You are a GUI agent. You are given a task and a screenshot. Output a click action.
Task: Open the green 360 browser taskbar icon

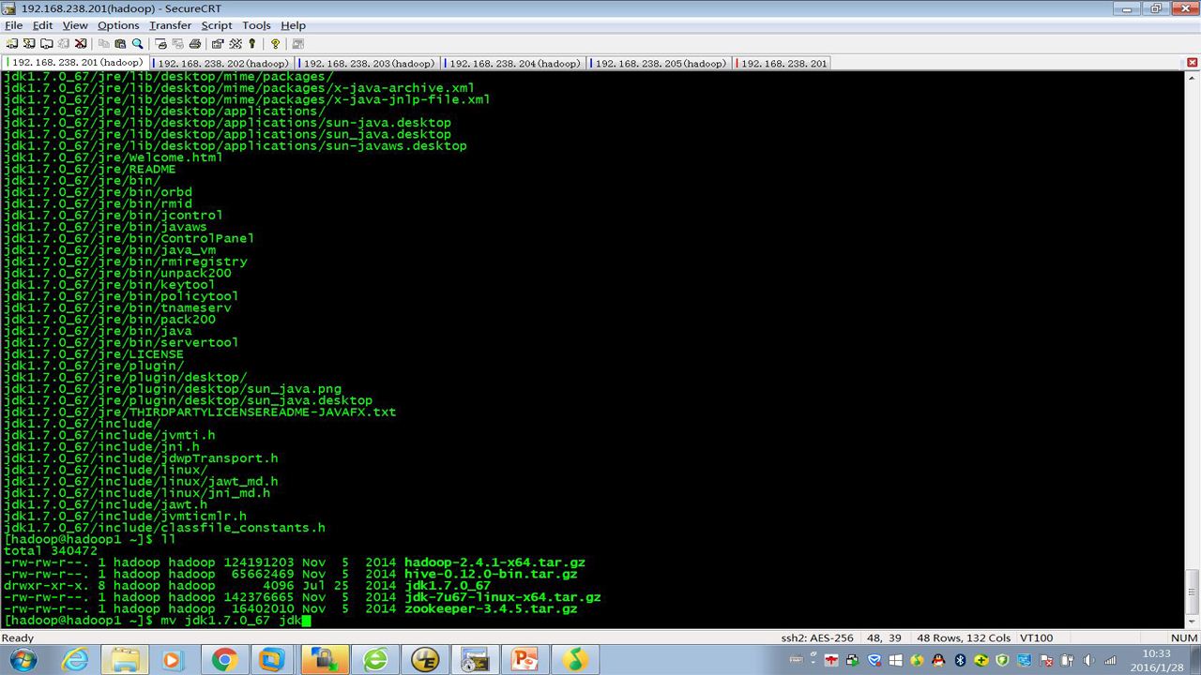(375, 660)
